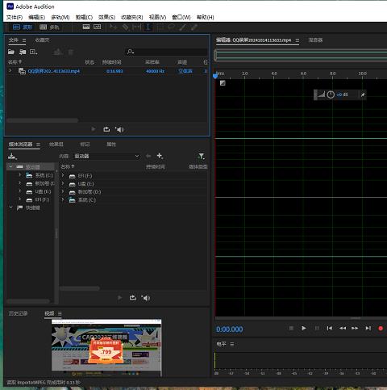Click the HUD volume knob (+0 dB)
Viewport: 387px width, 390px height.
click(x=331, y=94)
